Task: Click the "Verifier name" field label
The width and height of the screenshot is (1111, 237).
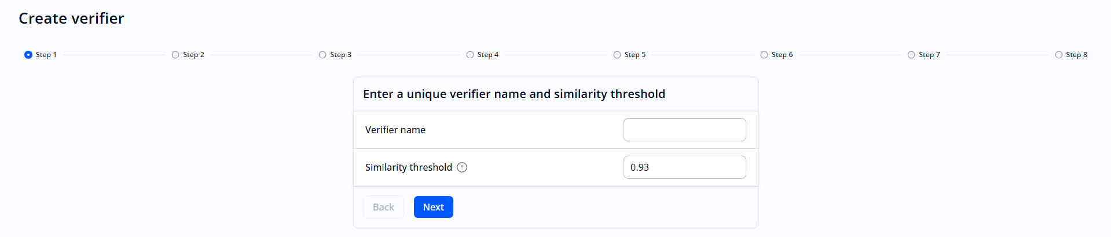Action: [x=395, y=130]
